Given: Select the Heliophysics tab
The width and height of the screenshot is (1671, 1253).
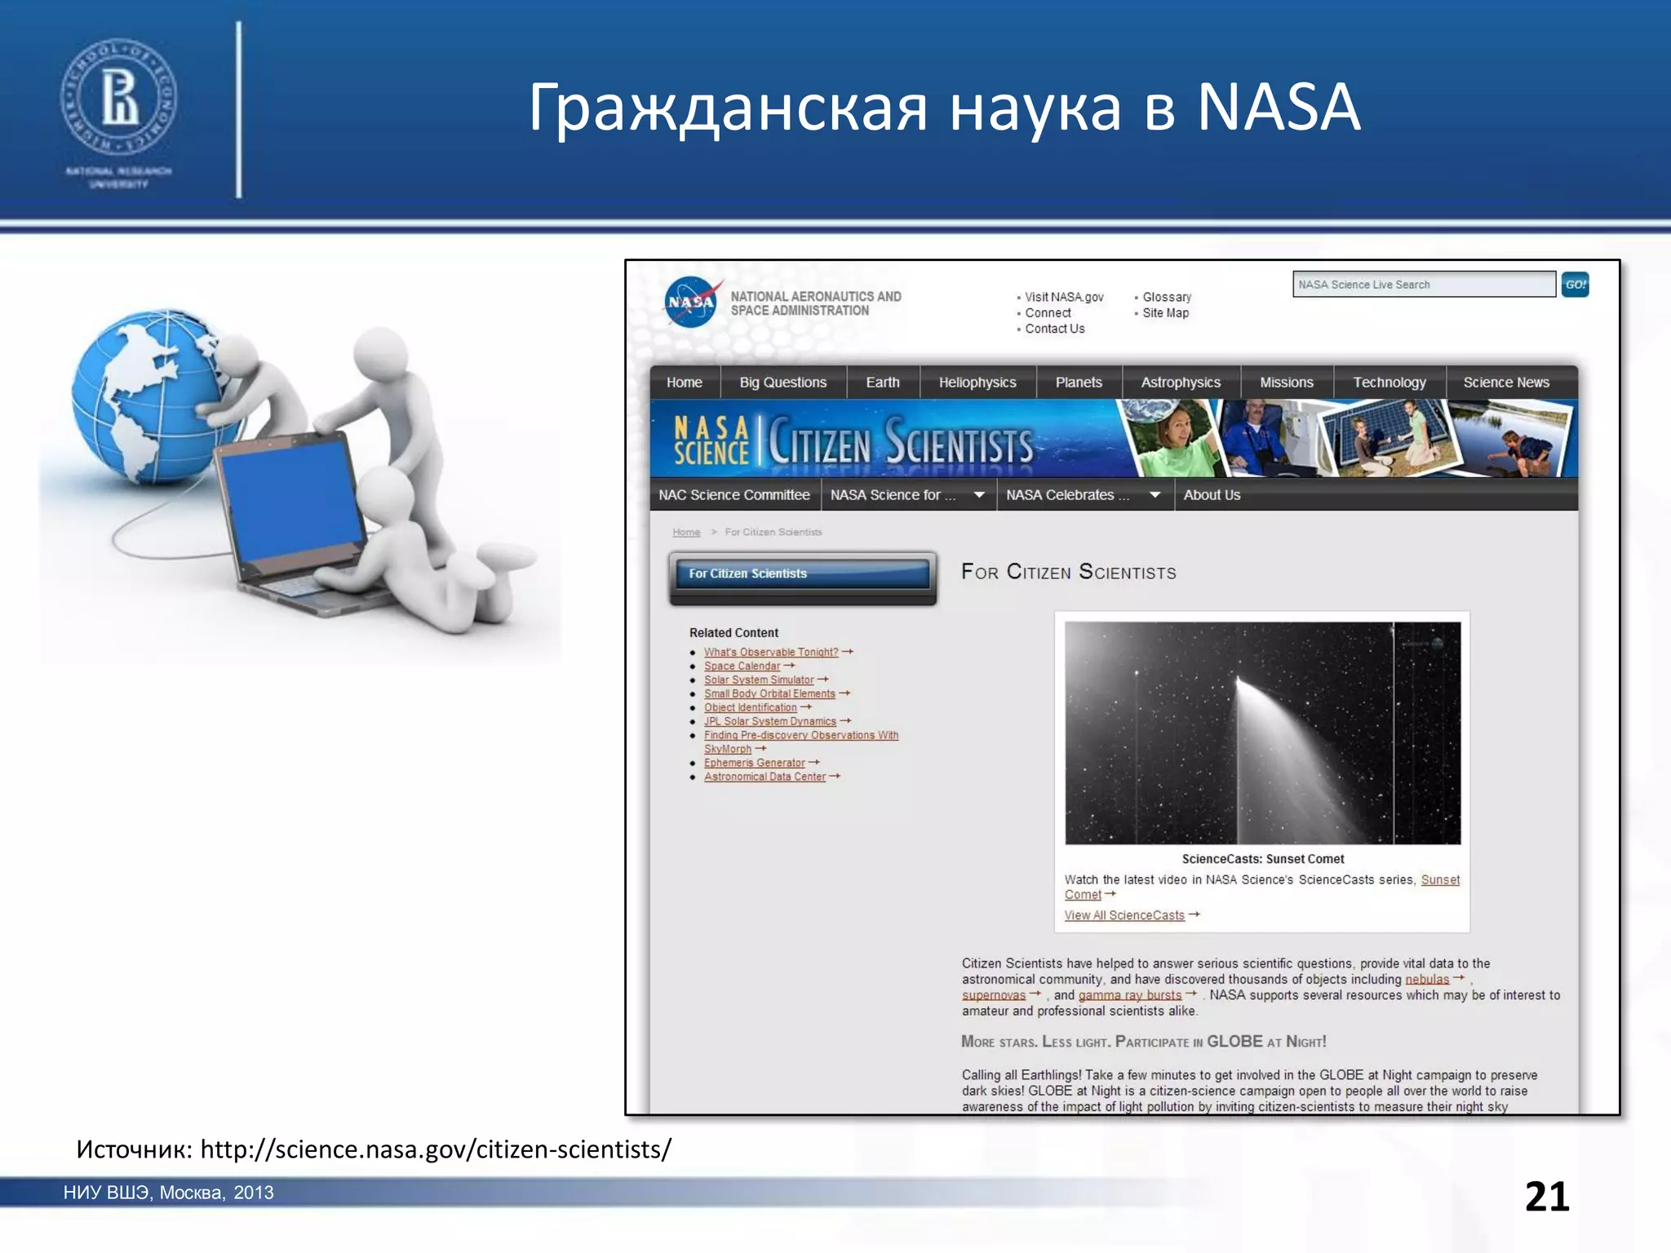Looking at the screenshot, I should coord(977,383).
